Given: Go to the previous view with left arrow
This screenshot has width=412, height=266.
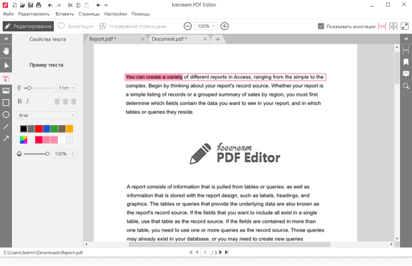Looking at the screenshot, I should 98,5.
